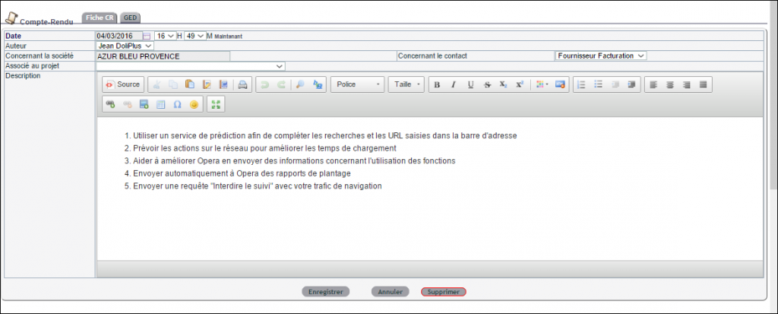Align text right
This screenshot has width=778, height=314.
(x=687, y=85)
